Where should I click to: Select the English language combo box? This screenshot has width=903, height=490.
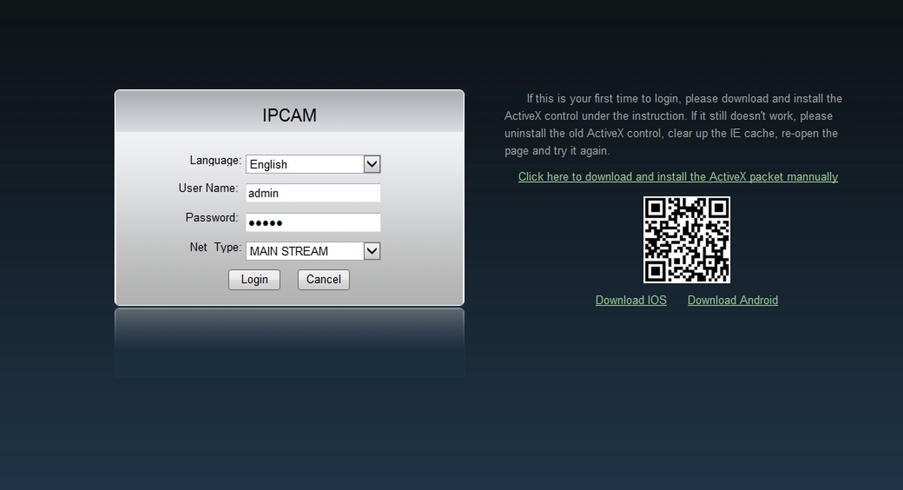313,164
